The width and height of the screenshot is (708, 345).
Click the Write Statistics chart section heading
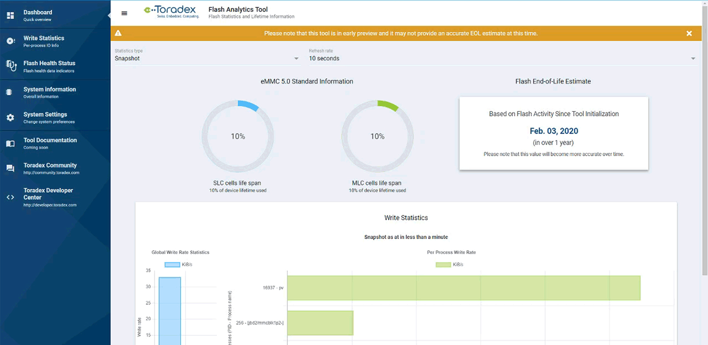(406, 218)
